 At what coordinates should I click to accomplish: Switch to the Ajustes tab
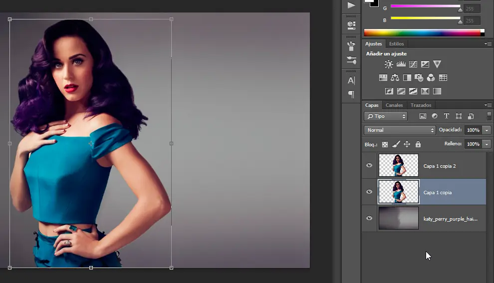tap(374, 43)
